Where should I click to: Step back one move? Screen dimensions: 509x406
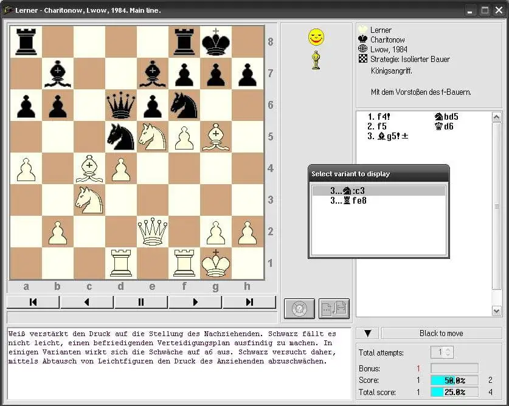[x=87, y=302]
